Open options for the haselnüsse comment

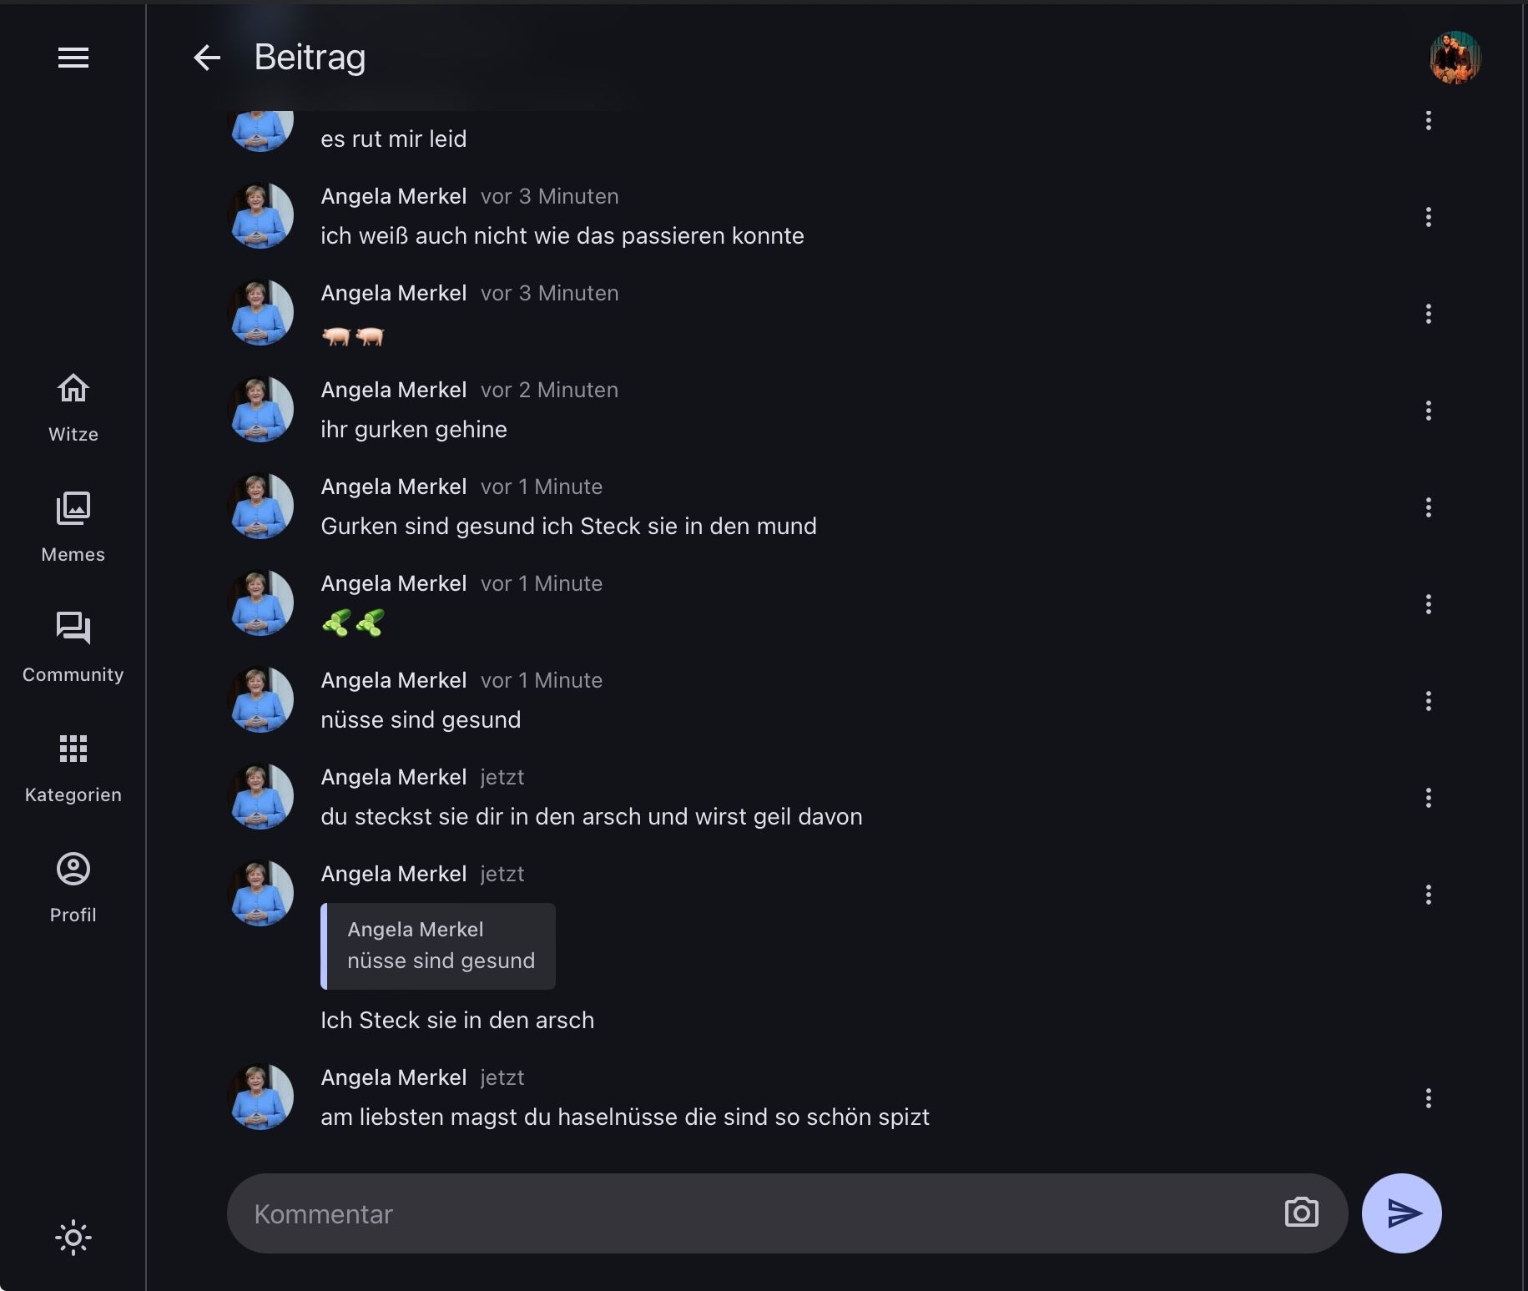coord(1428,1098)
